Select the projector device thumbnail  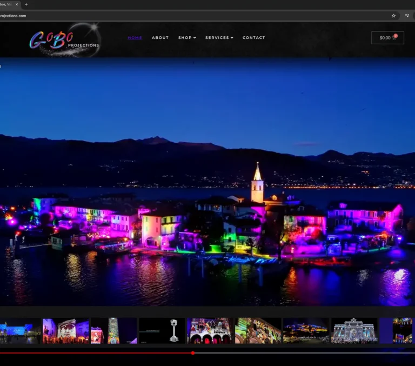point(162,331)
